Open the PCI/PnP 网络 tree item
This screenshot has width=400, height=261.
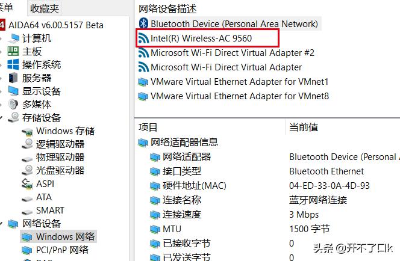[62, 250]
